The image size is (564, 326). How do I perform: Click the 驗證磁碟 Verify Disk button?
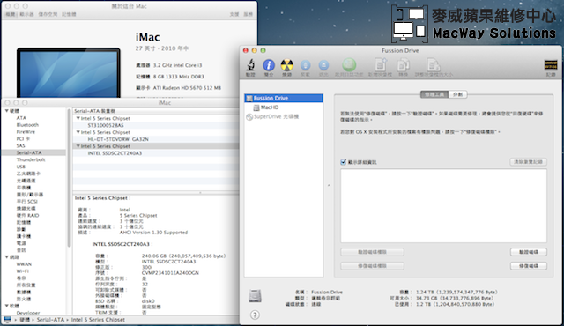[x=529, y=252]
